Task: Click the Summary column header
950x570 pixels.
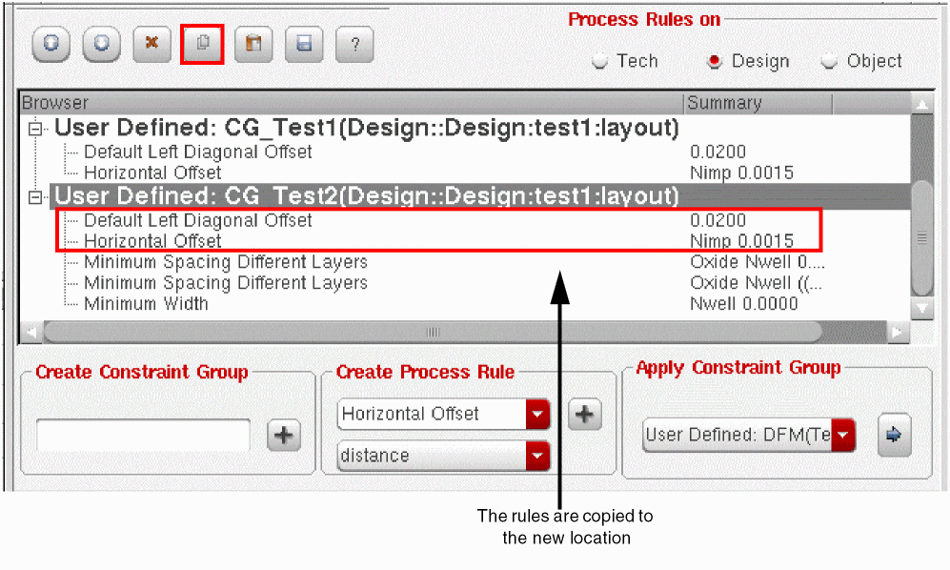Action: click(x=758, y=103)
